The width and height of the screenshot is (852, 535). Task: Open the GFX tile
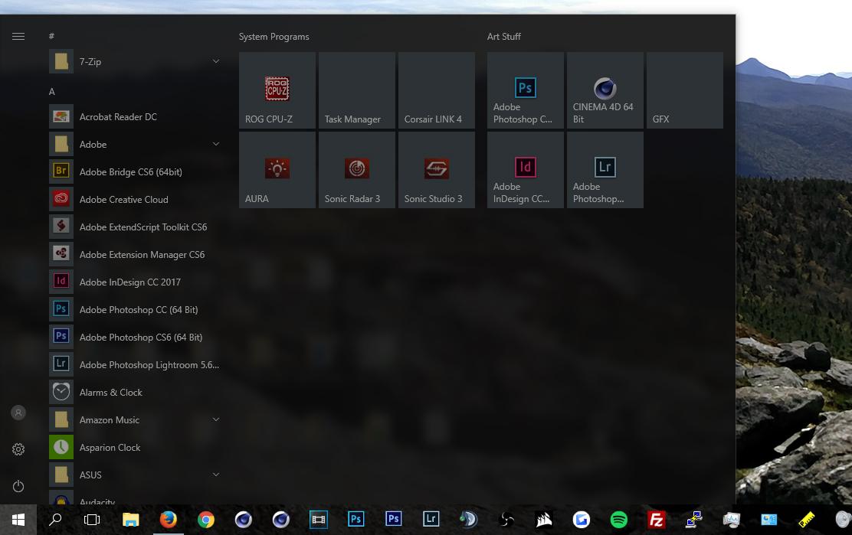click(x=685, y=90)
